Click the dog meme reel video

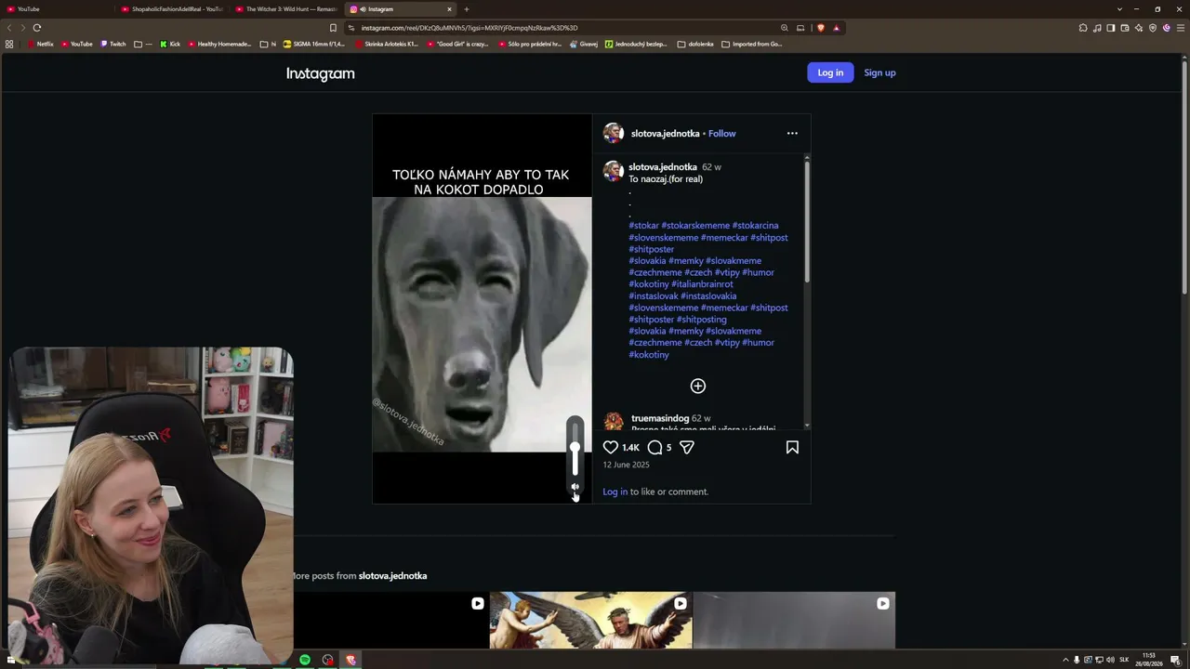[x=482, y=308]
